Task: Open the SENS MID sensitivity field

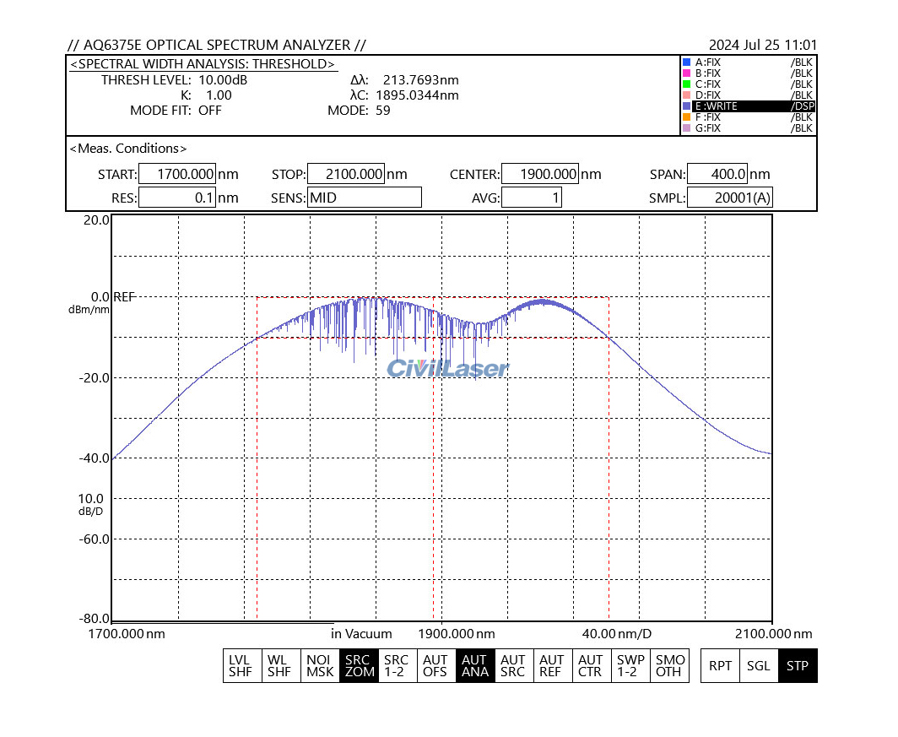Action: click(x=364, y=198)
